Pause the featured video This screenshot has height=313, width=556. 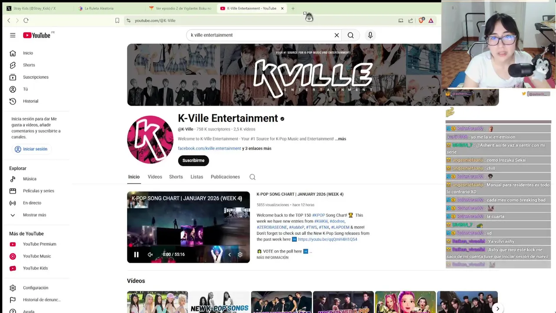pos(136,255)
